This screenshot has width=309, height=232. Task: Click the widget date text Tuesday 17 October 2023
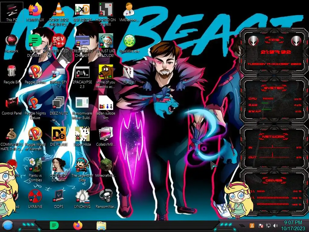click(x=274, y=64)
